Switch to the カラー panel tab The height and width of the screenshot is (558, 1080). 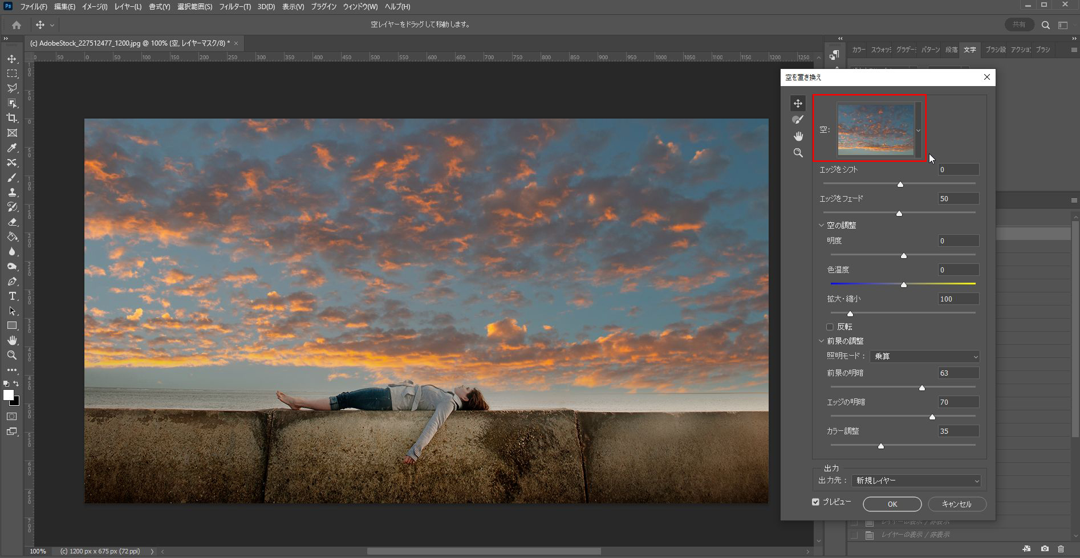tap(858, 50)
